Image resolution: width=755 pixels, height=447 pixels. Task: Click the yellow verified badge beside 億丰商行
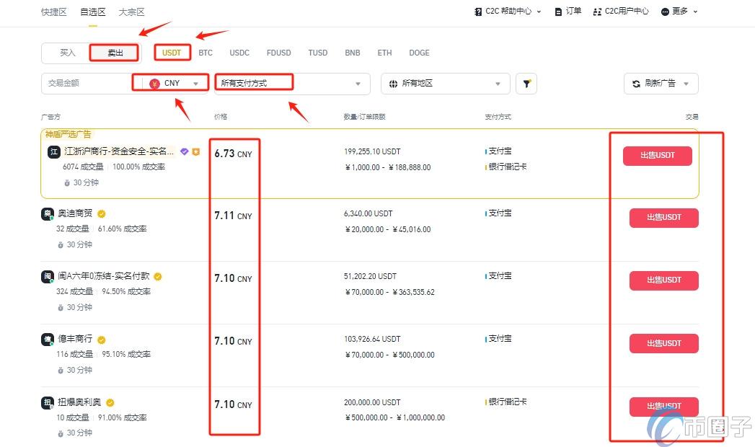tap(101, 340)
